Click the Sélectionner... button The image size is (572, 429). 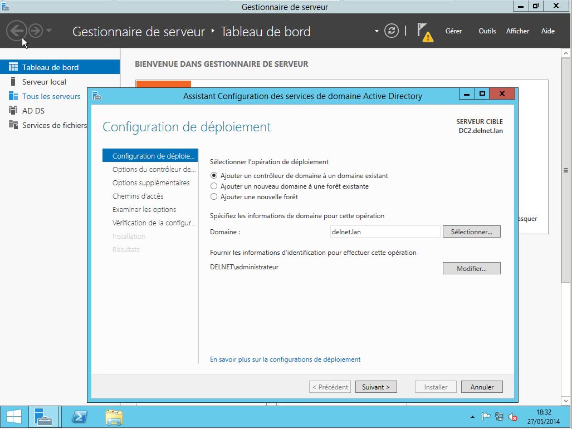(x=471, y=232)
